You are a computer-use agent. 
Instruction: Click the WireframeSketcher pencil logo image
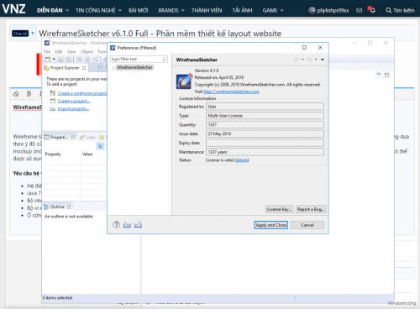(x=184, y=81)
